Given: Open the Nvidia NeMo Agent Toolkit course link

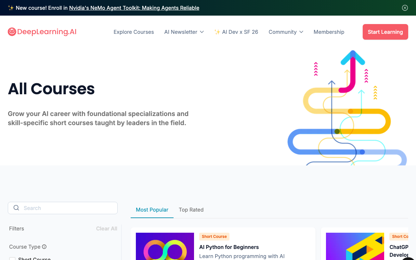Looking at the screenshot, I should click(134, 8).
